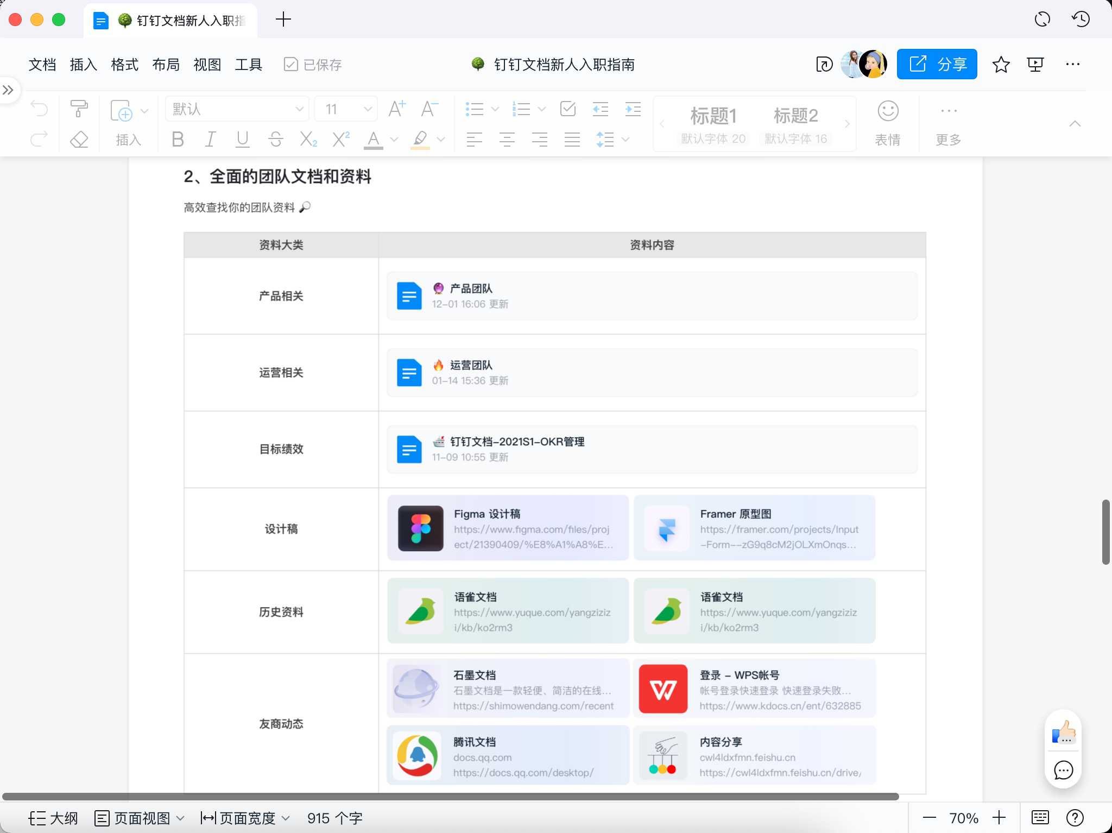The height and width of the screenshot is (833, 1112).
Task: Click the blue 分享 share button
Action: [x=936, y=64]
